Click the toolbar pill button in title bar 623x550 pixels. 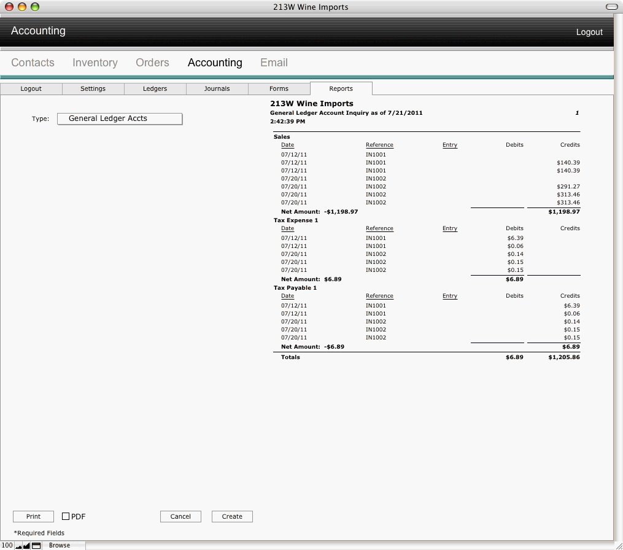coord(611,7)
